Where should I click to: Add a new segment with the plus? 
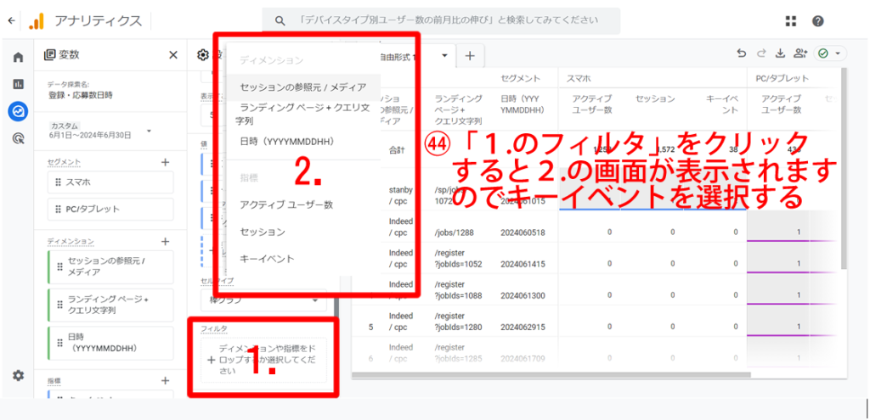(x=165, y=162)
